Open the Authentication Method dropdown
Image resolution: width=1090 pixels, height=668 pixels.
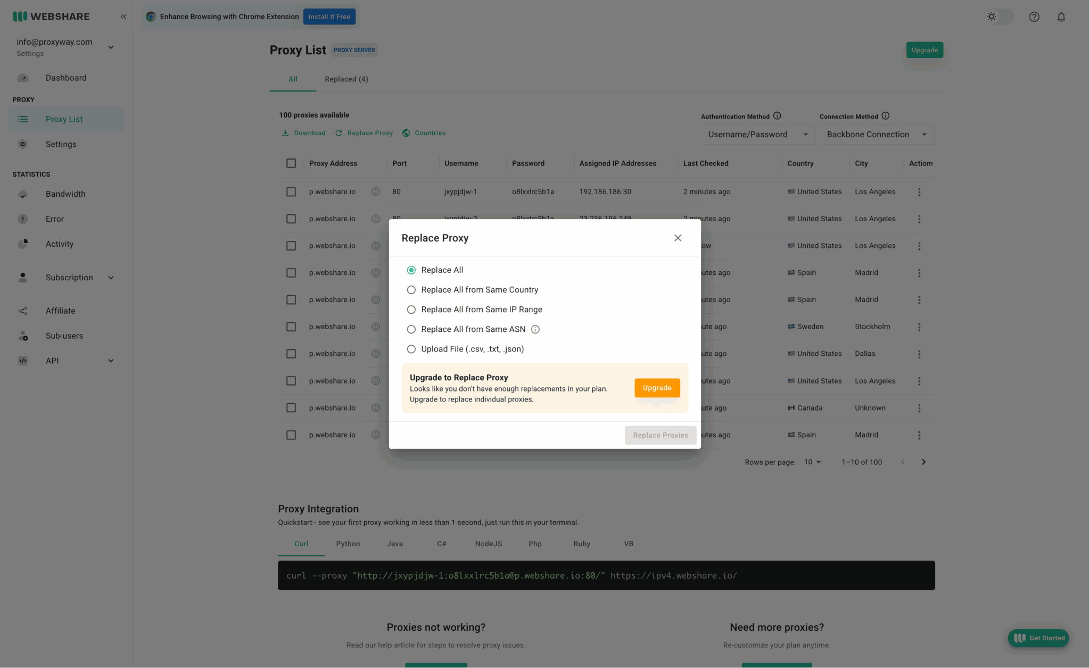pyautogui.click(x=757, y=134)
